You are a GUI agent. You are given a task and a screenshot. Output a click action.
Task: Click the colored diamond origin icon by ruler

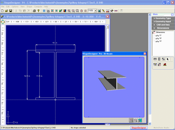(3, 22)
